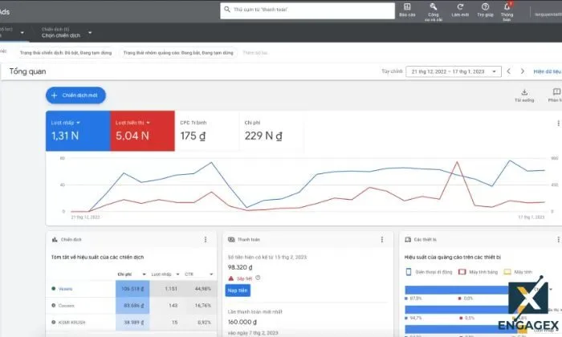
Task: Select the CPC Tr.bình metric tile
Action: 205,131
